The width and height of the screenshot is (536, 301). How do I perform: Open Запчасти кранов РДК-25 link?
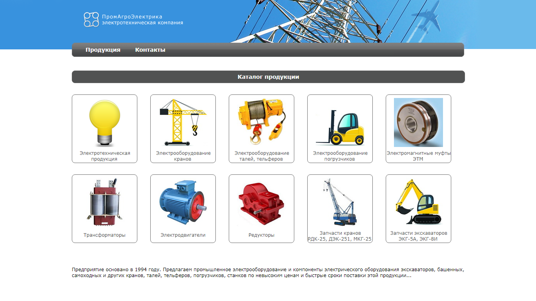click(x=340, y=236)
